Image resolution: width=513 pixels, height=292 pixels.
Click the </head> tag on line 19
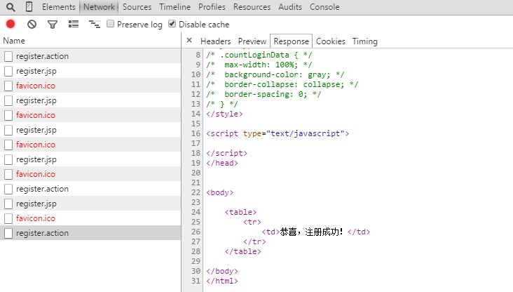click(222, 163)
